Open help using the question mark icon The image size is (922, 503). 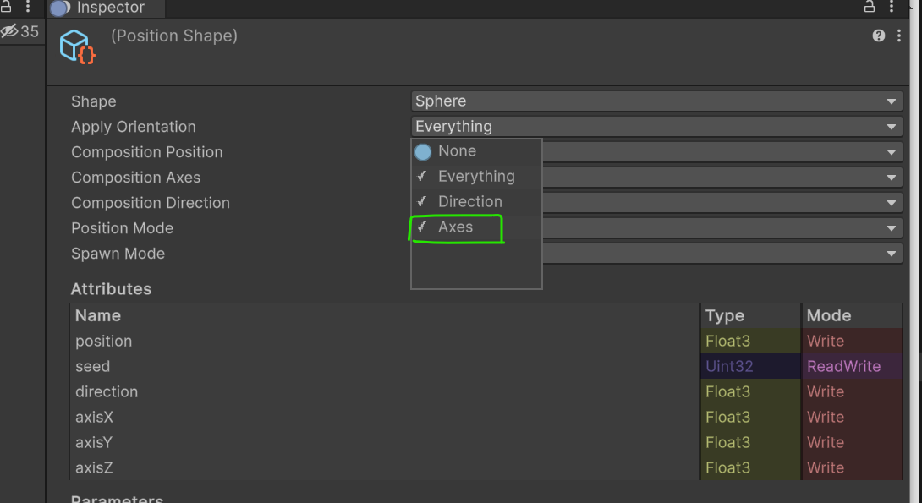878,36
